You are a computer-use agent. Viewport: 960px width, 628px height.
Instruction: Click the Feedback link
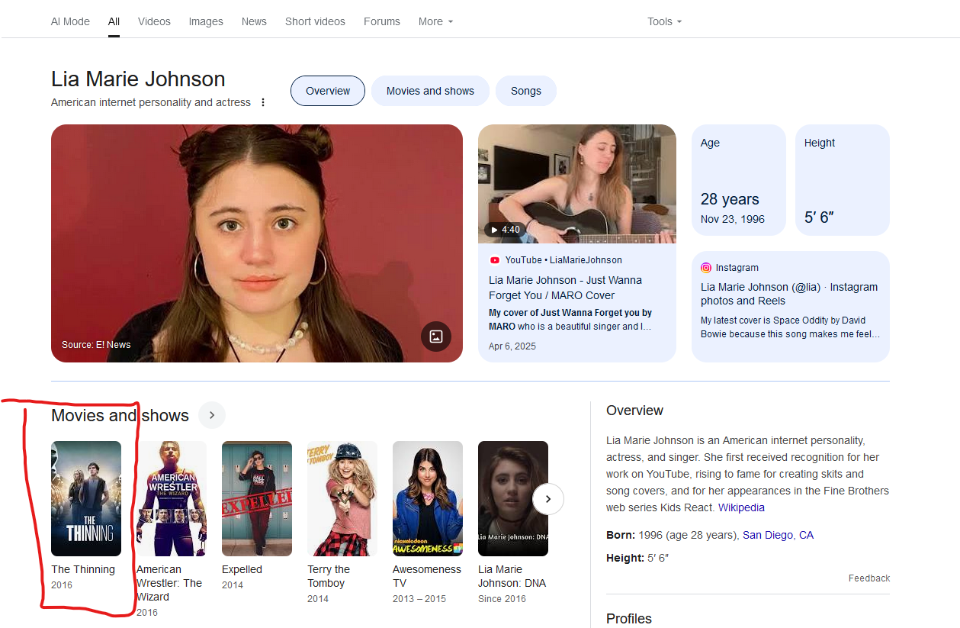[x=869, y=578]
